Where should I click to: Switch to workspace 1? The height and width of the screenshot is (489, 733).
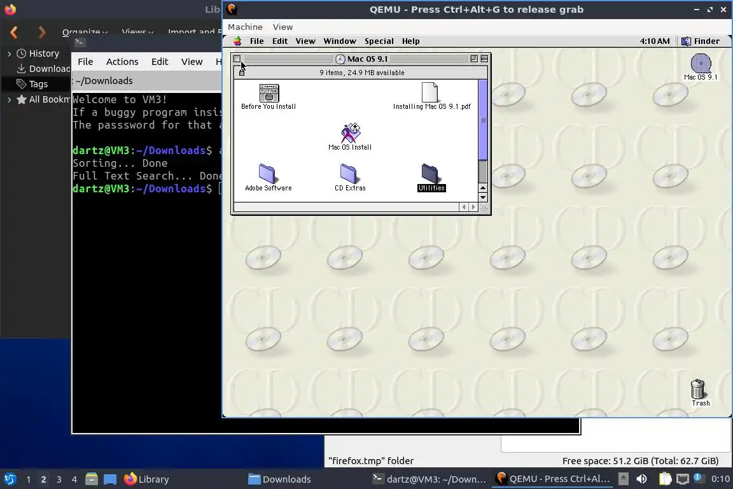29,479
